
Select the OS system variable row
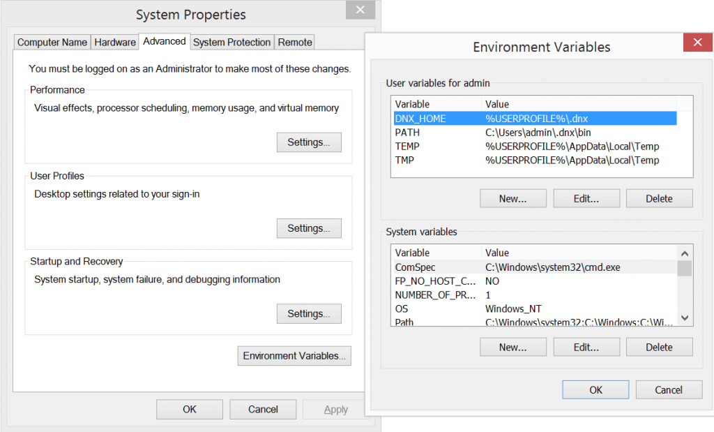pos(535,308)
